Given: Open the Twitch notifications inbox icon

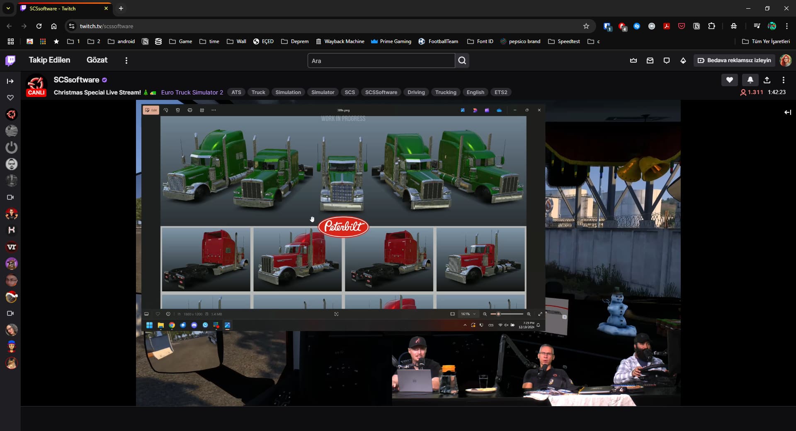Looking at the screenshot, I should (650, 61).
